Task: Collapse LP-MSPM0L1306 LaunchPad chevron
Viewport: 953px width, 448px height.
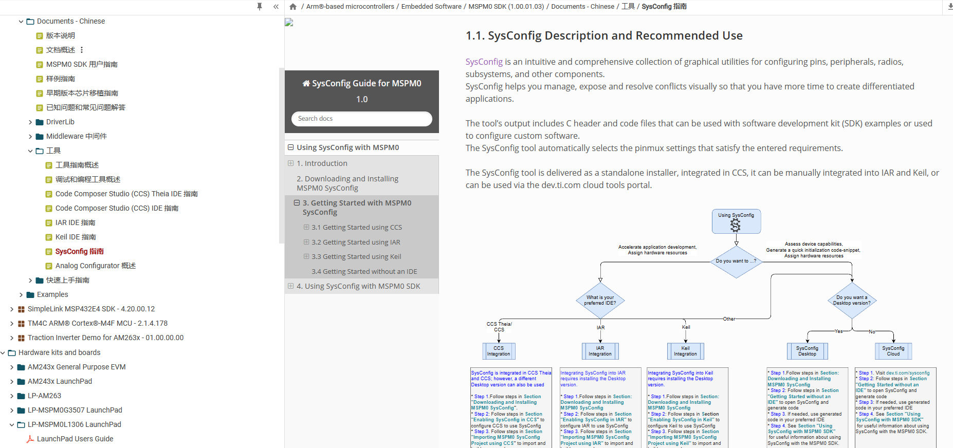Action: [x=12, y=425]
